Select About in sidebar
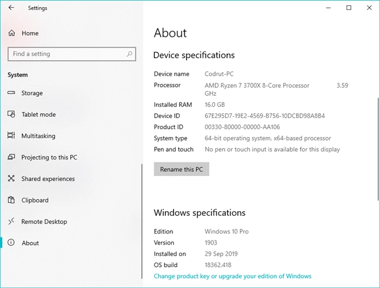Viewport: 380px width, 288px height. click(x=30, y=243)
